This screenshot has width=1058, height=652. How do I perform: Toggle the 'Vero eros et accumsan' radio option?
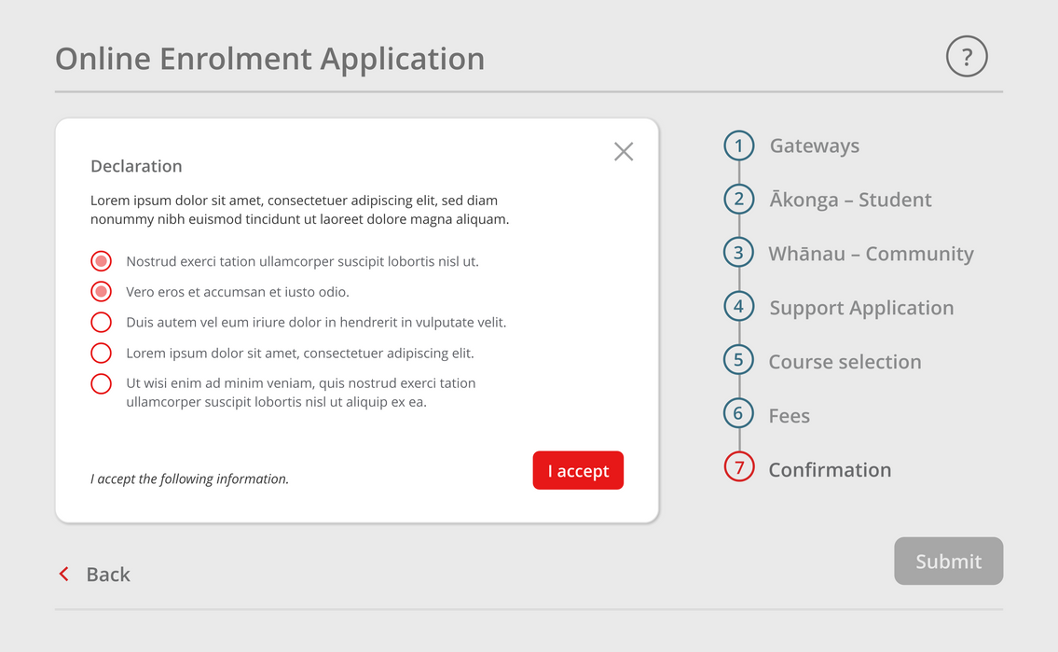coord(102,292)
